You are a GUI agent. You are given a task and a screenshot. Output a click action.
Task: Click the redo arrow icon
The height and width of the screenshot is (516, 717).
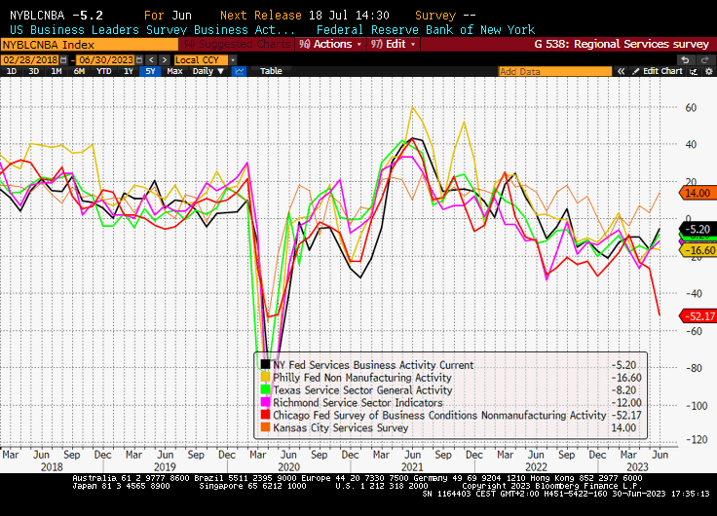[704, 59]
